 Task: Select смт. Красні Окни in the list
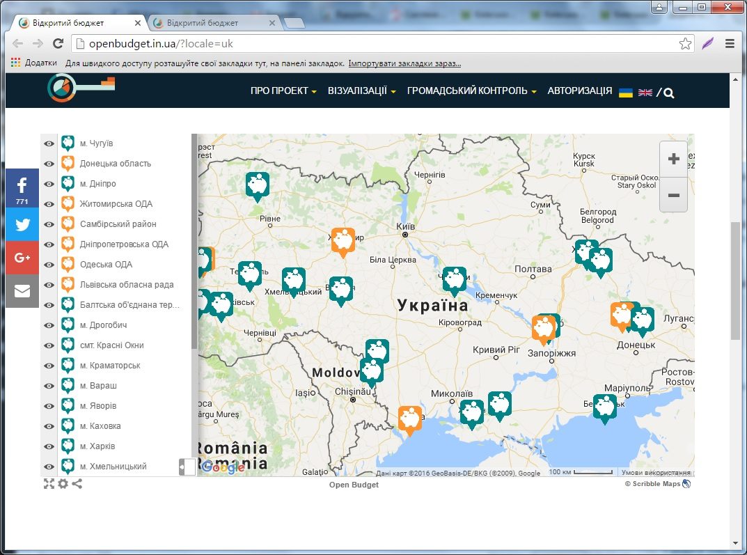click(111, 345)
